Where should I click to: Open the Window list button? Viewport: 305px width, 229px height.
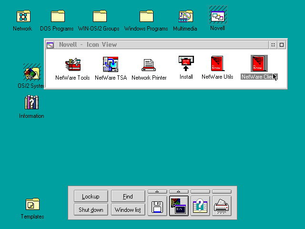128,209
